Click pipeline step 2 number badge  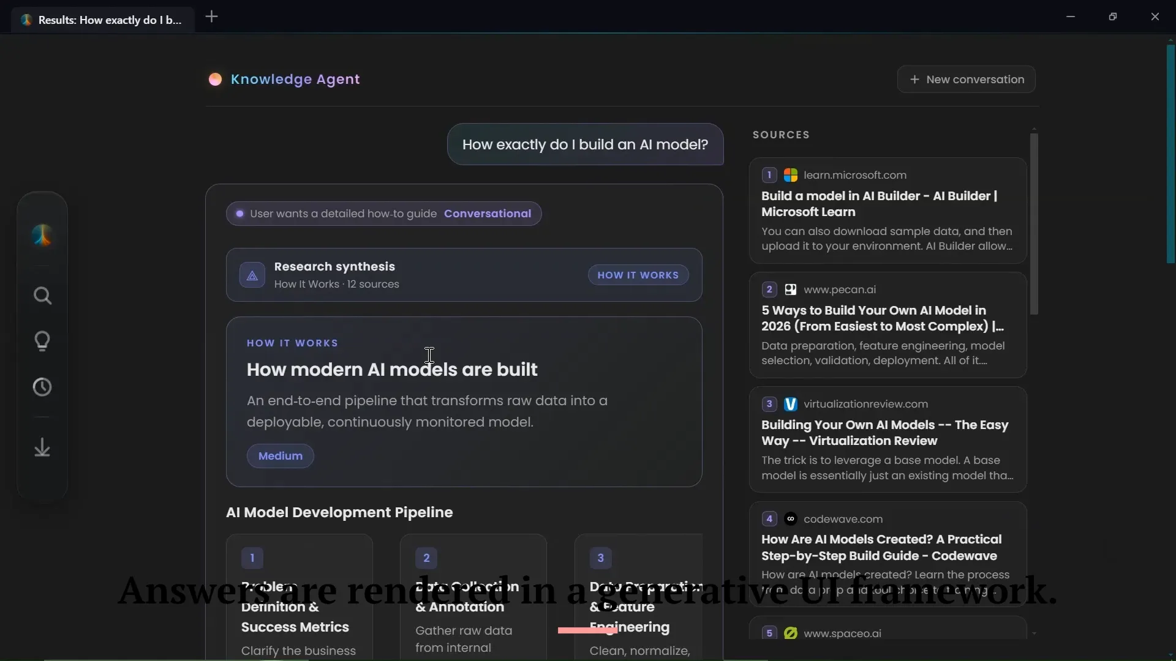pos(426,558)
